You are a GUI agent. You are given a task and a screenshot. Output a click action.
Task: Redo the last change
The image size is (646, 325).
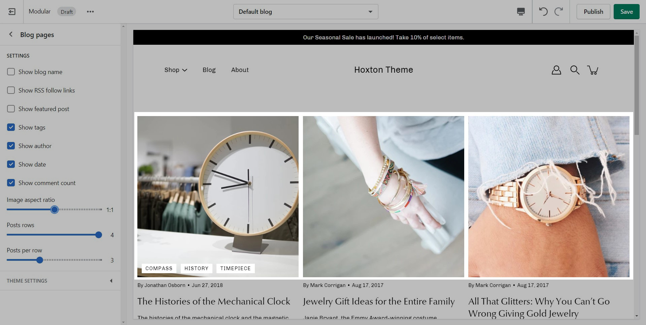559,12
